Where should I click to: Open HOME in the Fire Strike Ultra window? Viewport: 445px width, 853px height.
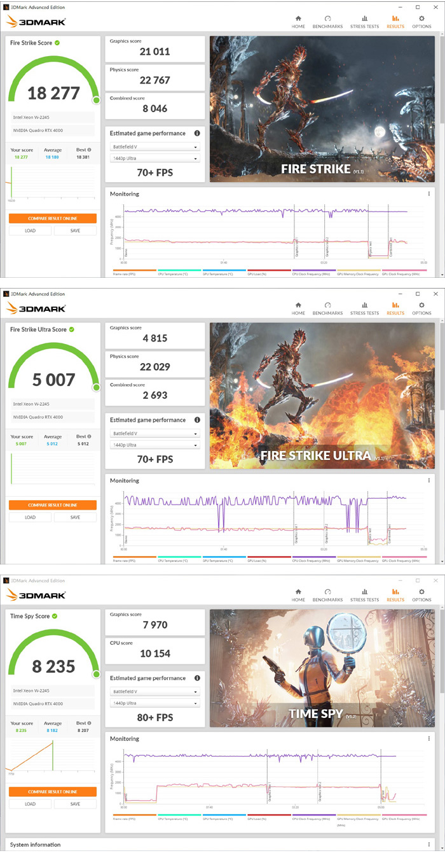tap(298, 309)
